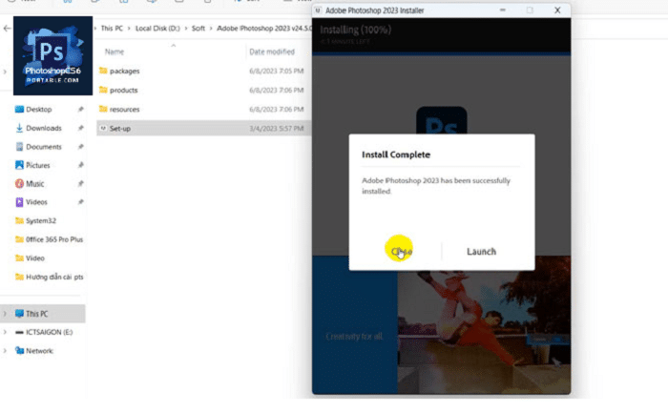
Task: Select the Set-up application file
Action: point(120,128)
